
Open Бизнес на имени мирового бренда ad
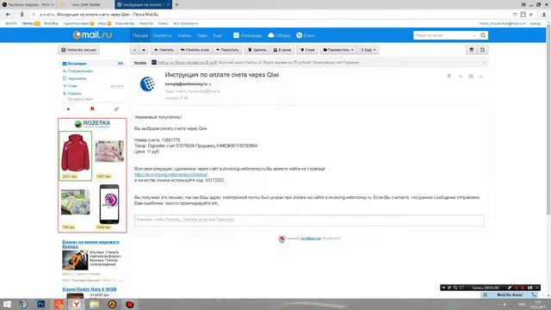coord(90,244)
